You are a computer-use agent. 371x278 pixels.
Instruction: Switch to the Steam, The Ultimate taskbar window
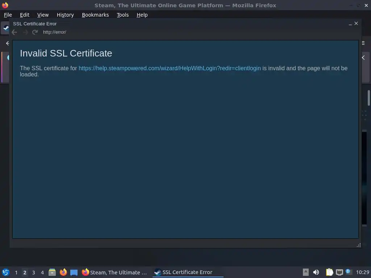point(114,272)
